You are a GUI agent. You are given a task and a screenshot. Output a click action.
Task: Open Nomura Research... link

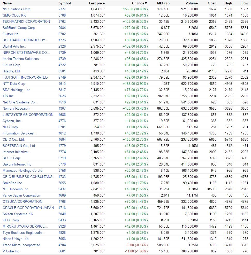[17, 108]
